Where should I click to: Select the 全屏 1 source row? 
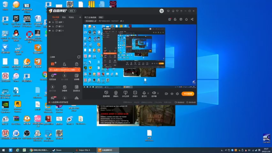(x=65, y=22)
